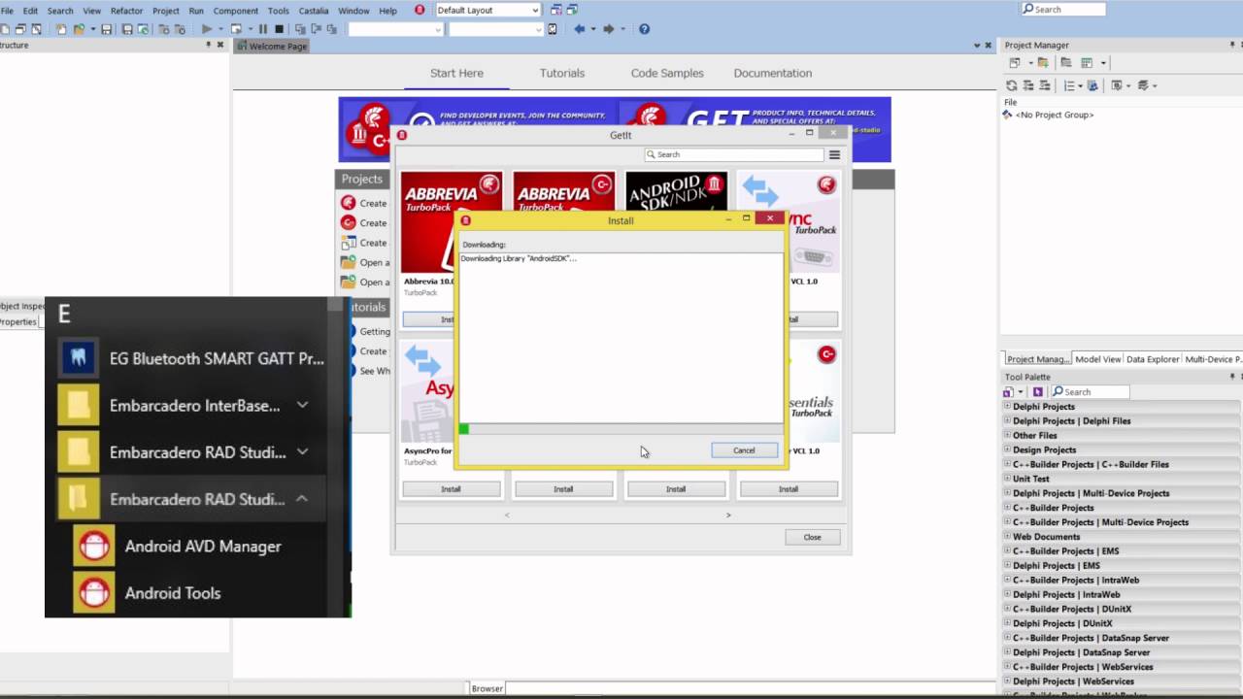The width and height of the screenshot is (1243, 699).
Task: Open the EG Bluetooth SMART GATT app from the Start list
Action: click(190, 358)
